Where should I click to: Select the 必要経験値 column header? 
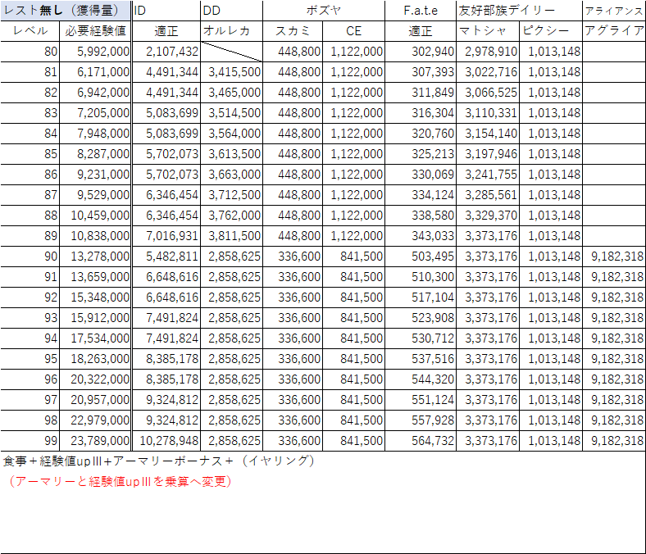95,31
